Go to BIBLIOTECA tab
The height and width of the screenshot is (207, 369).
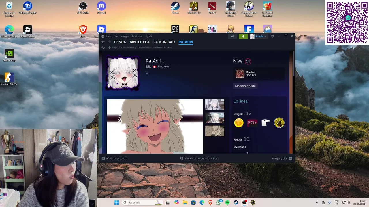point(140,42)
